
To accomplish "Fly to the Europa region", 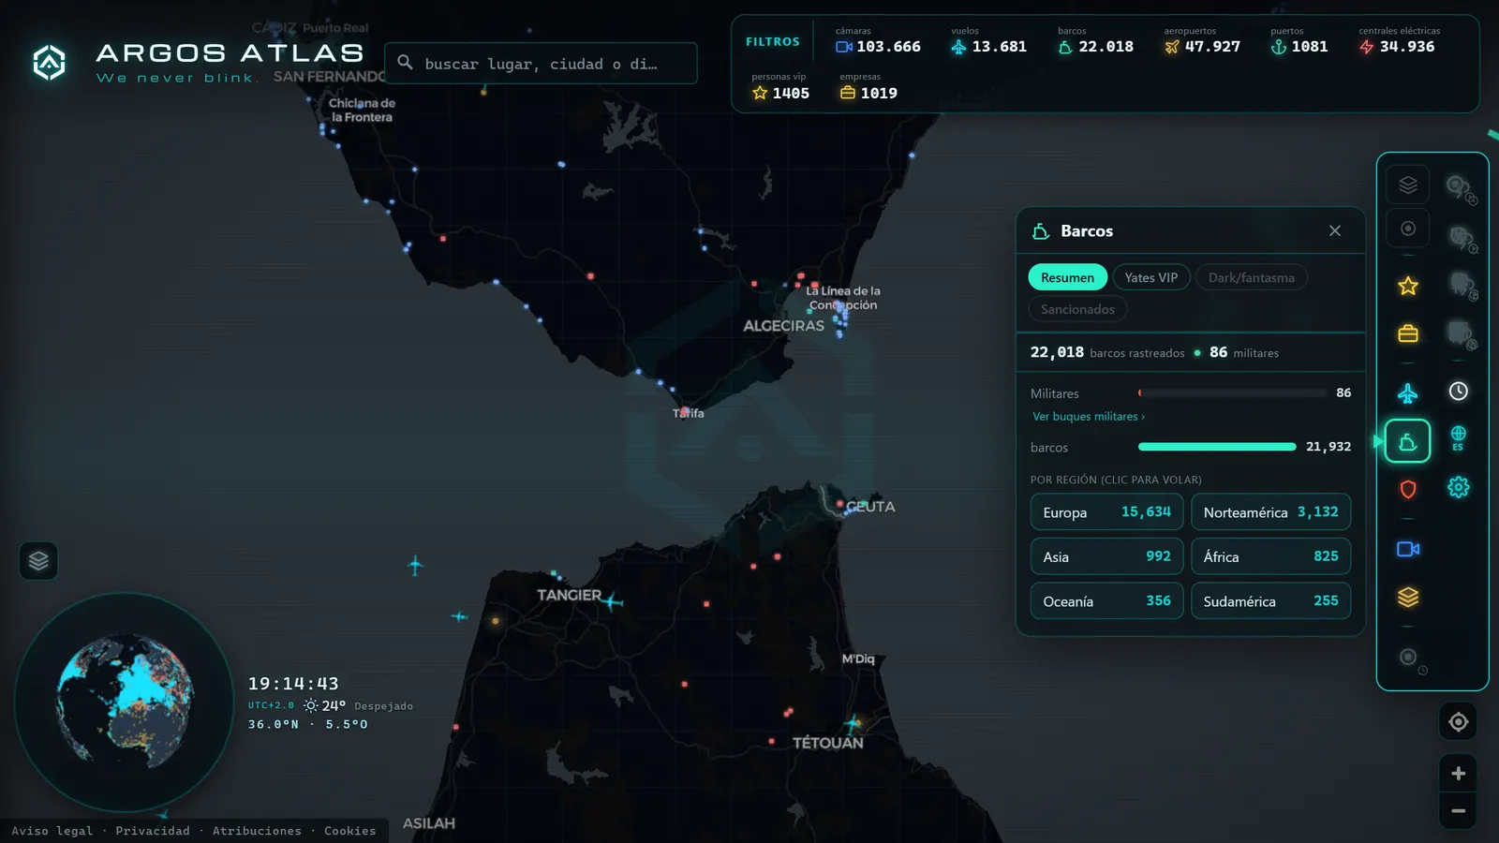I will [x=1106, y=512].
